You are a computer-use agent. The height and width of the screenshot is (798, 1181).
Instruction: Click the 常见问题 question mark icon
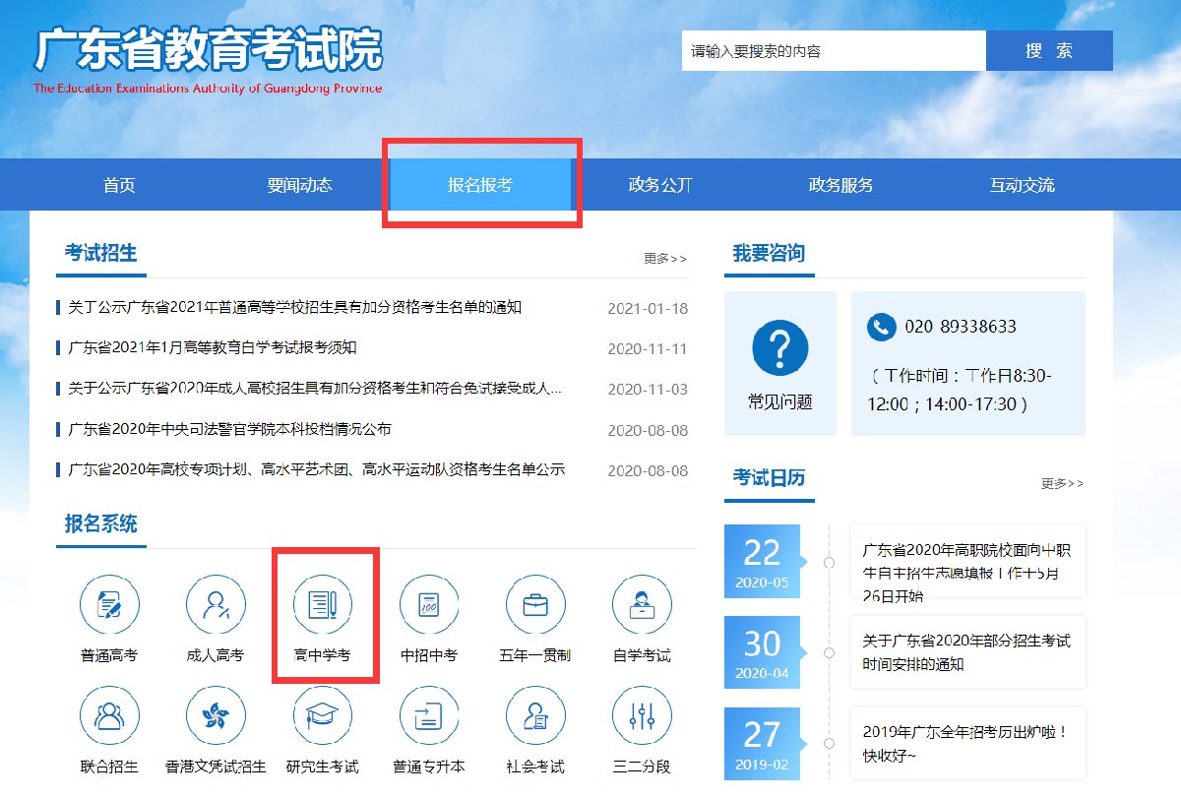[x=779, y=347]
